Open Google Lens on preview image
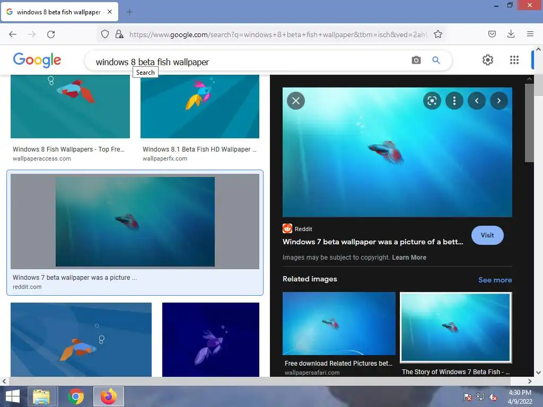Viewport: 543px width, 407px height. pyautogui.click(x=432, y=101)
